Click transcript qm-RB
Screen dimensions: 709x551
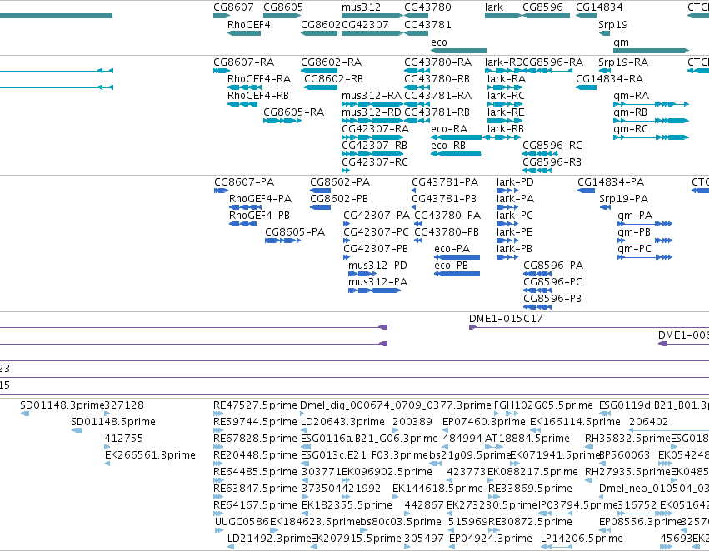coord(630,112)
